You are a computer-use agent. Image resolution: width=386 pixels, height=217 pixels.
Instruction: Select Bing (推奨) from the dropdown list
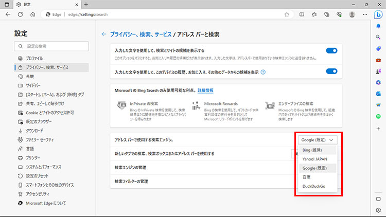(x=314, y=150)
